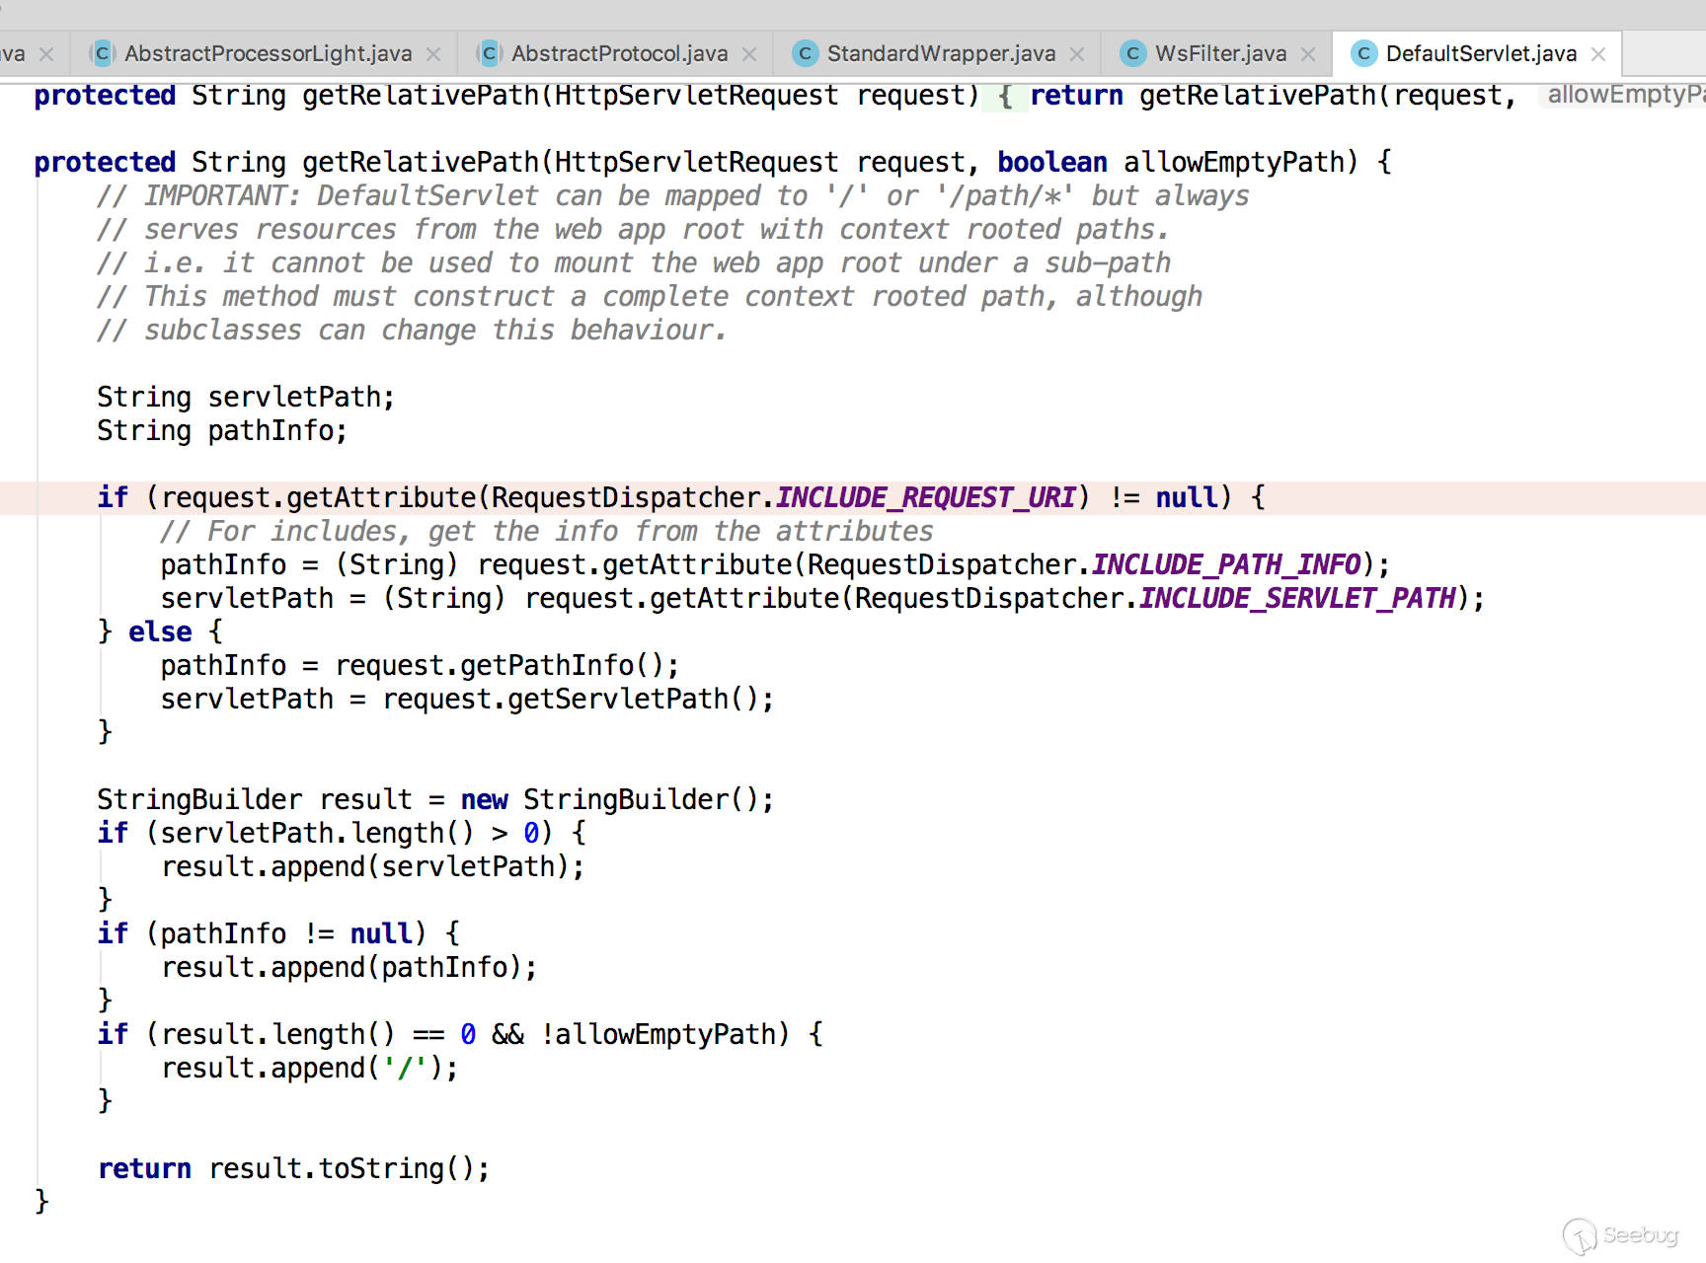Click the 'boolean' keyword in method signature
1706x1263 pixels.
(x=1052, y=162)
